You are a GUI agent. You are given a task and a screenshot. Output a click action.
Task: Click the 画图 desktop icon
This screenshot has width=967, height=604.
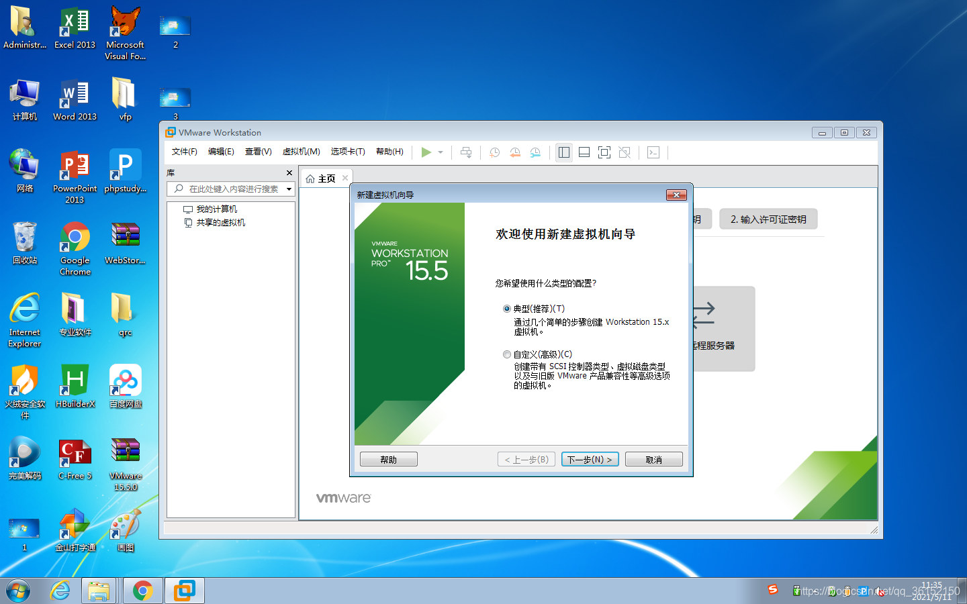point(125,530)
